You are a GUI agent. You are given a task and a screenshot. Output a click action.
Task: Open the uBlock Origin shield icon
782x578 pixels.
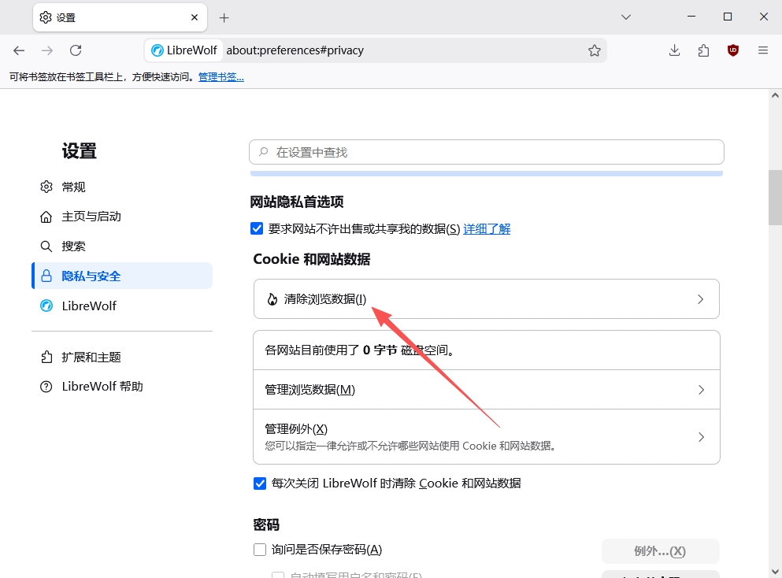click(733, 50)
